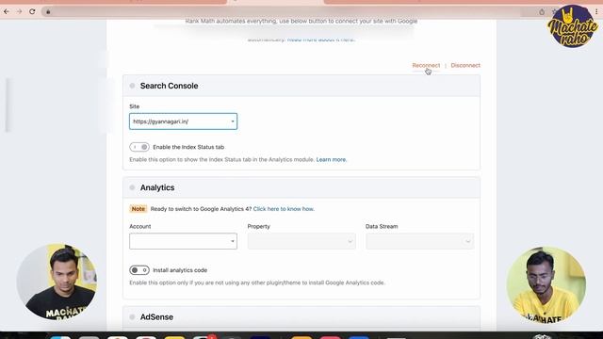Click the Analytics heading

pos(157,187)
